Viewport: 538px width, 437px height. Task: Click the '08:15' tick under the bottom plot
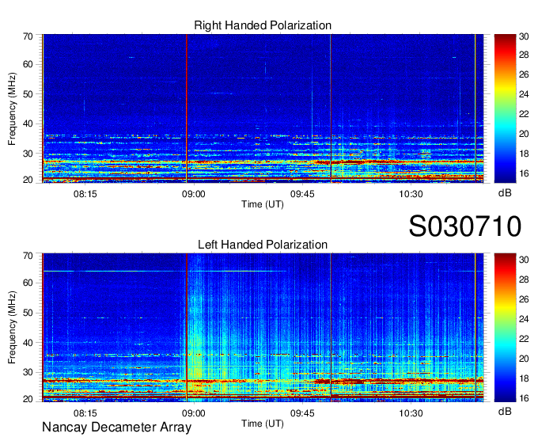[85, 413]
